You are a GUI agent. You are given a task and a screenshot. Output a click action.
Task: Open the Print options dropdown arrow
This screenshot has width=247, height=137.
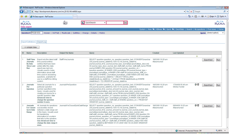pos(206,16)
